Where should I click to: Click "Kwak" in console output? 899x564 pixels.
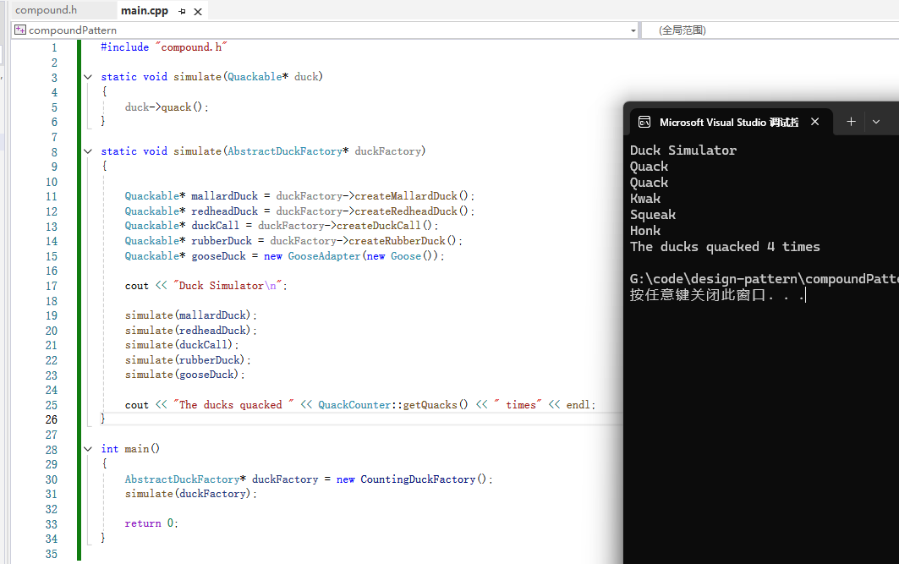(x=645, y=199)
